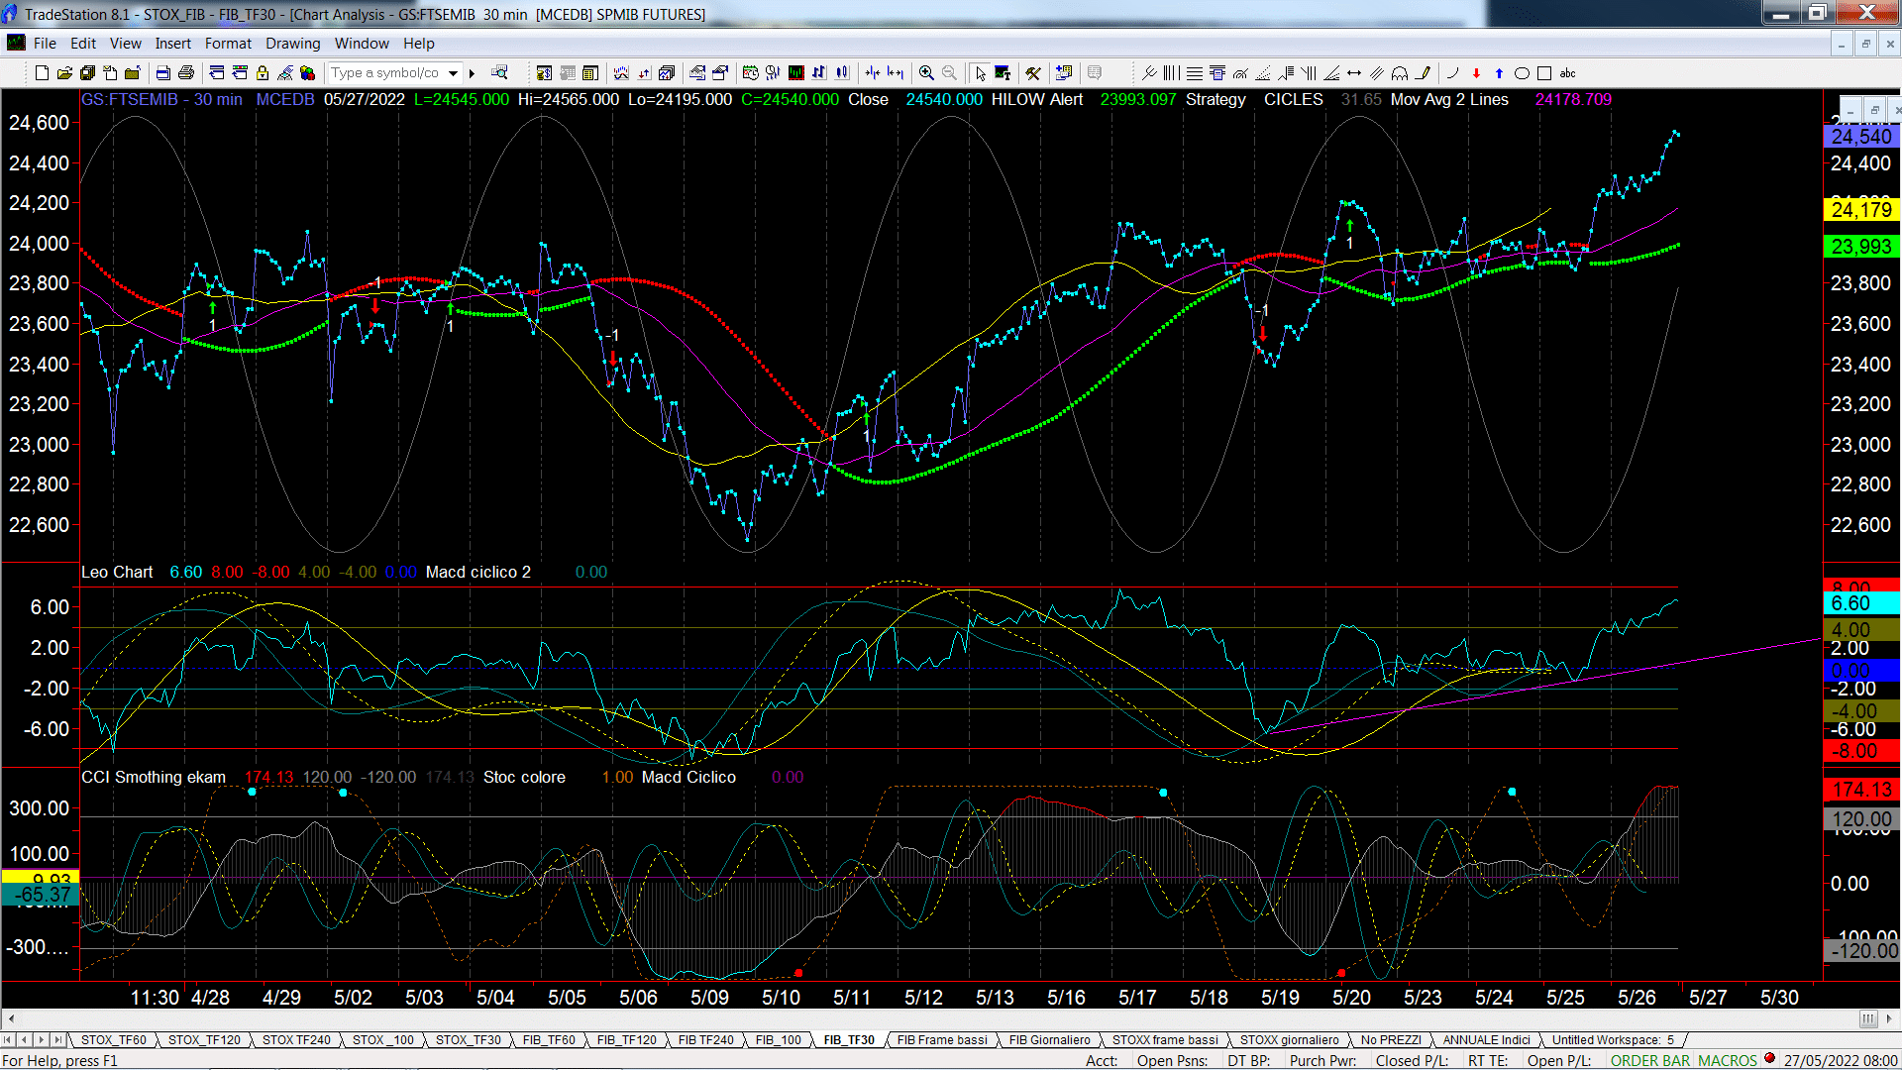
Task: Open the File menu
Action: [45, 44]
